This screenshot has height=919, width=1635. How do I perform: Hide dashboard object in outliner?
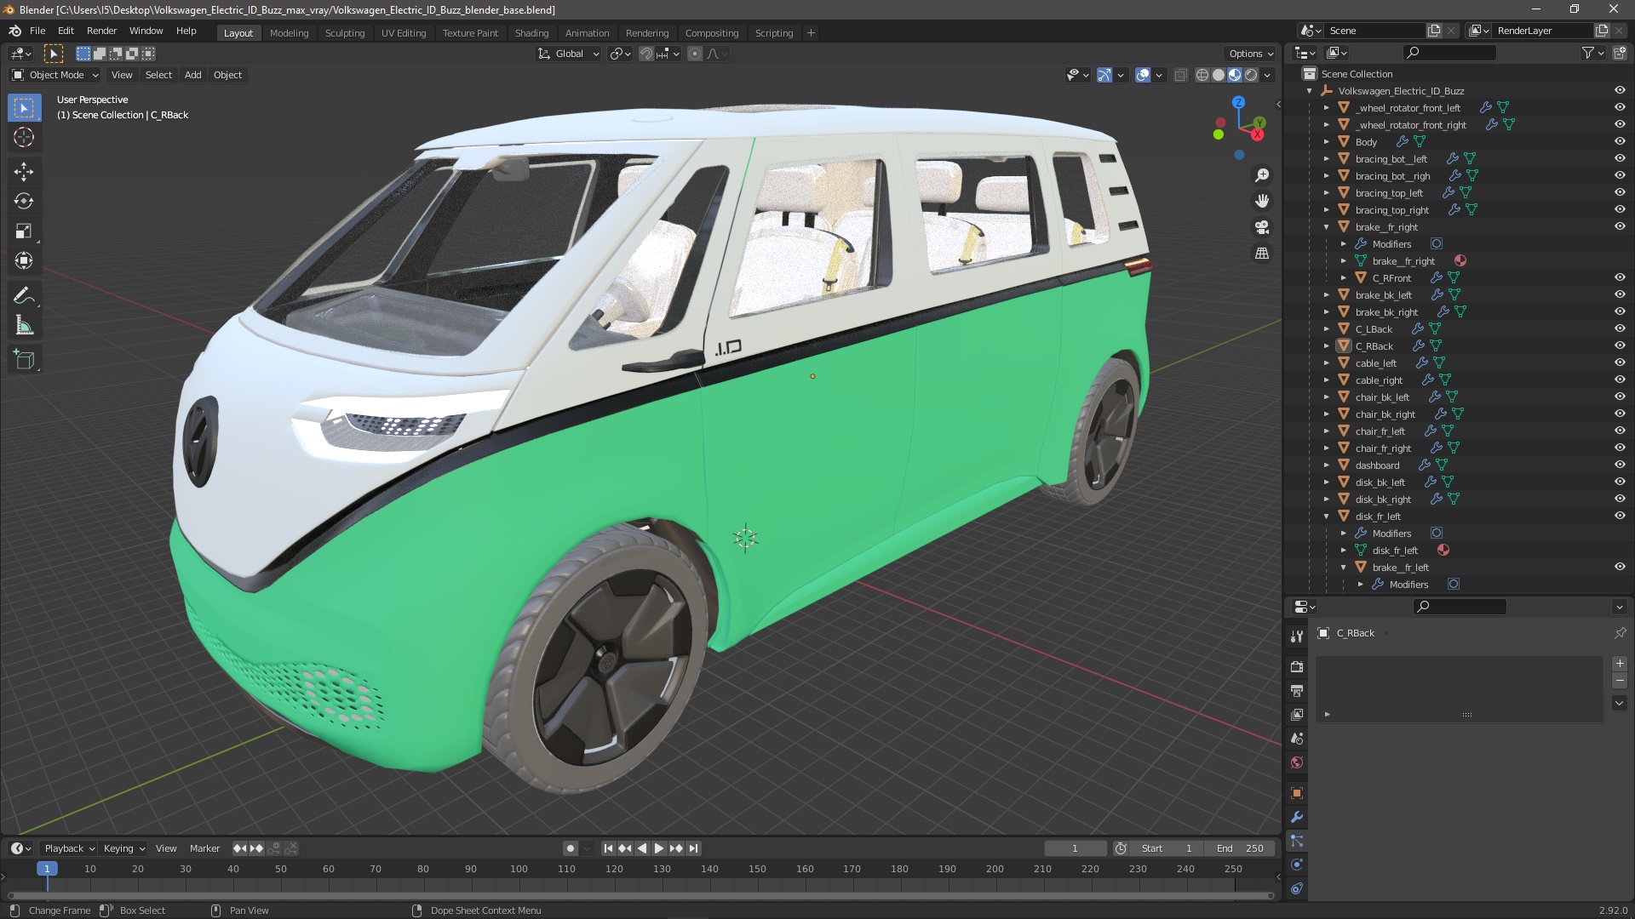coord(1620,465)
